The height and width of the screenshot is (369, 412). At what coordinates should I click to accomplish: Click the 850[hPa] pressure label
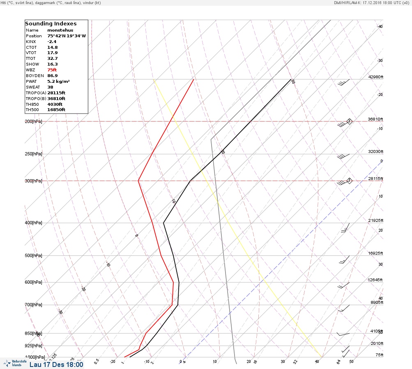[x=33, y=333]
